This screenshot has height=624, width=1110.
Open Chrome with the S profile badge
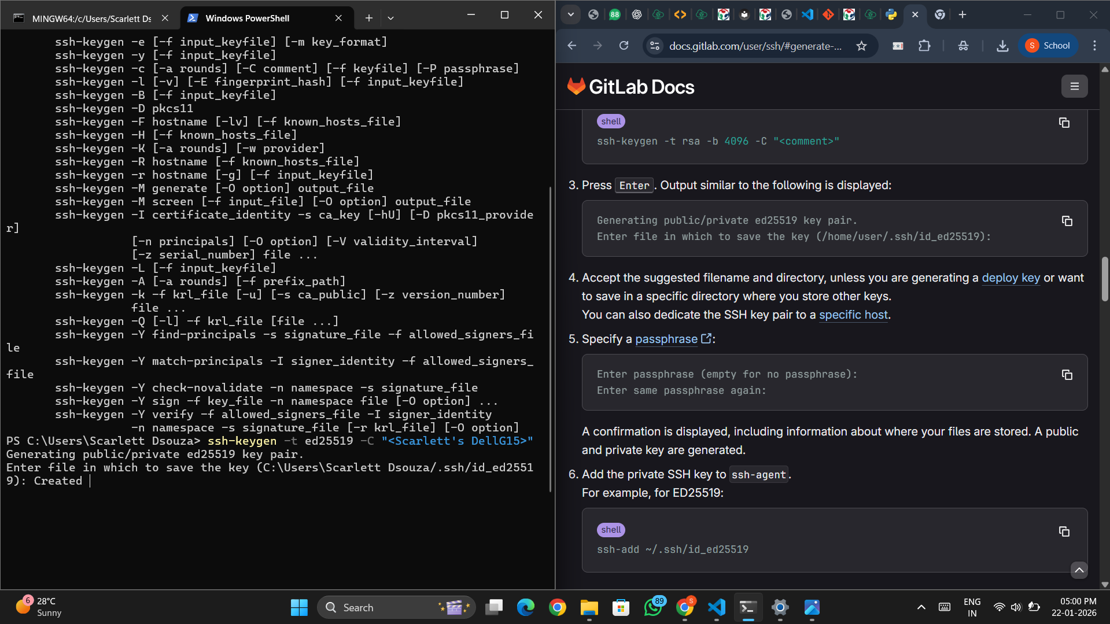point(685,607)
